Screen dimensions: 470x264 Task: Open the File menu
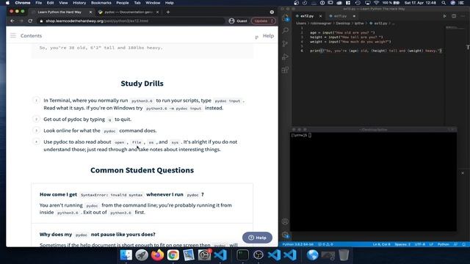(x=38, y=3)
